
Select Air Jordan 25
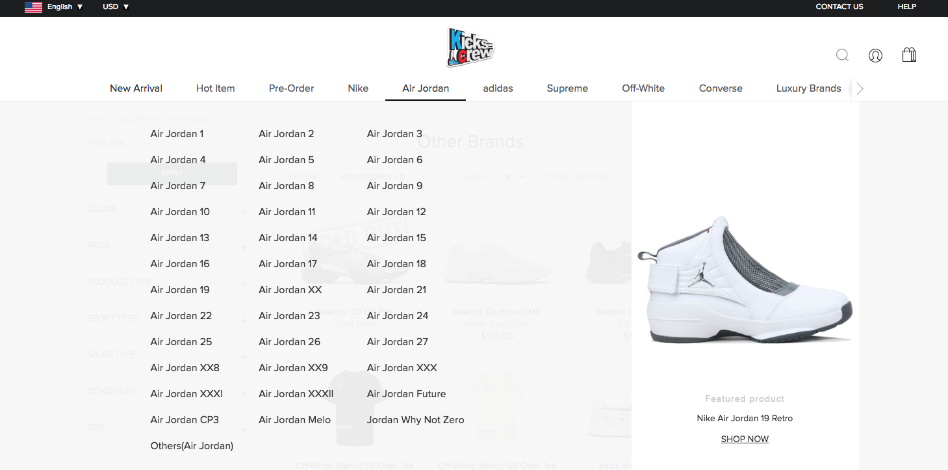[181, 342]
